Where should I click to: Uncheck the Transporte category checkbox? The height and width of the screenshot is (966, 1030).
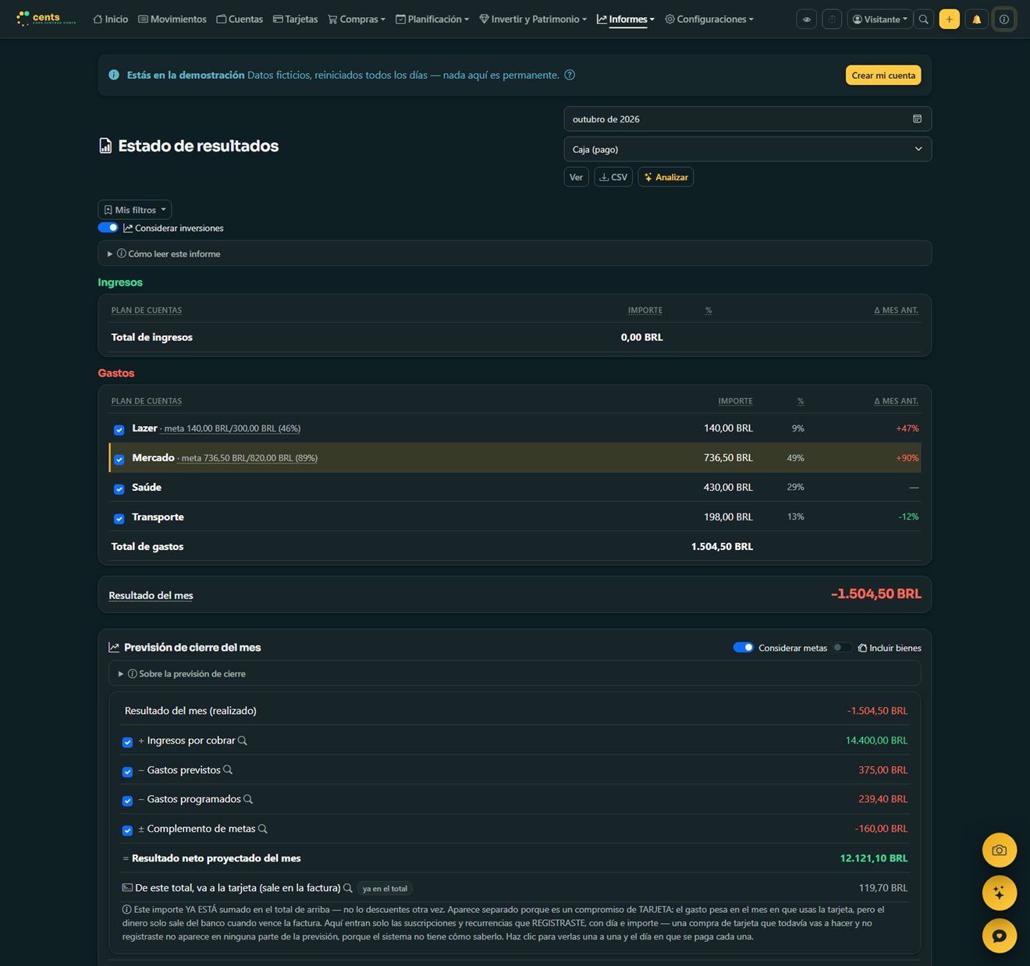coord(119,518)
